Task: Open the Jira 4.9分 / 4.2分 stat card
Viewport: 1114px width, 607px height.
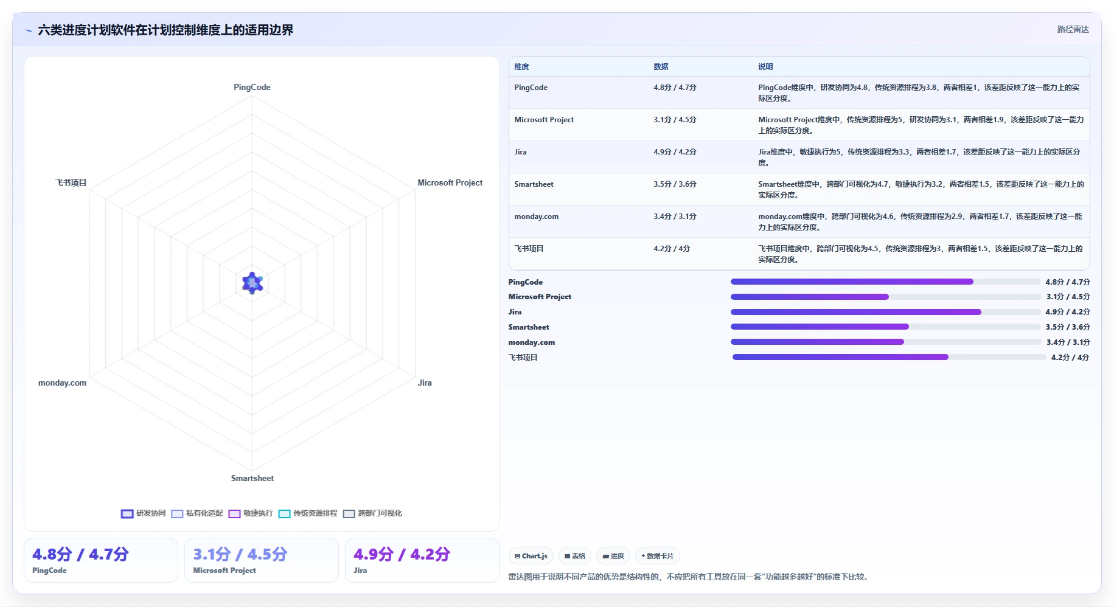Action: pos(422,560)
